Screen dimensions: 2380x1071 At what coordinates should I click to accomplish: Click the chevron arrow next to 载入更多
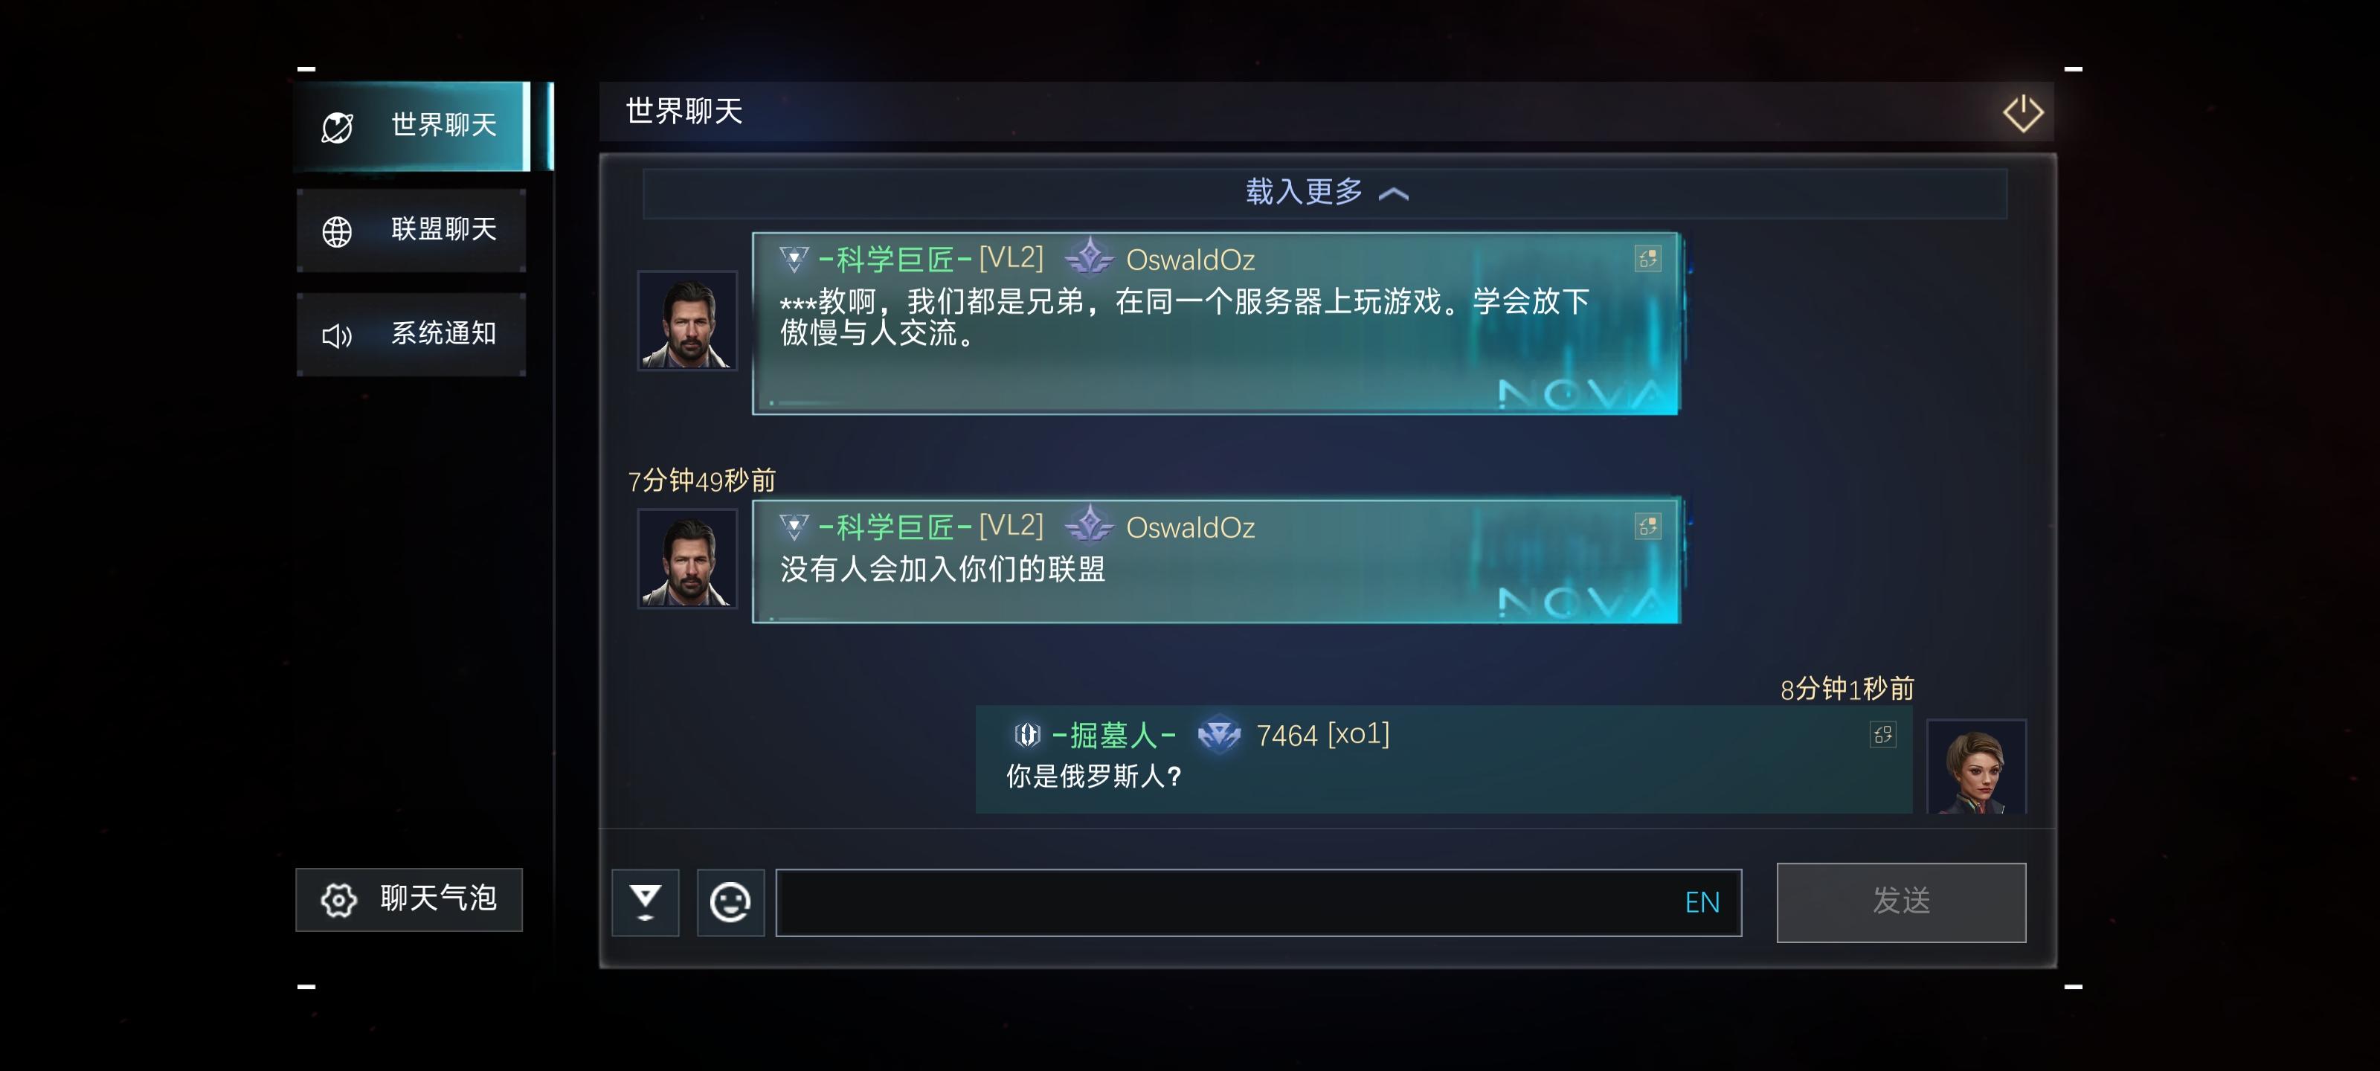(1393, 194)
